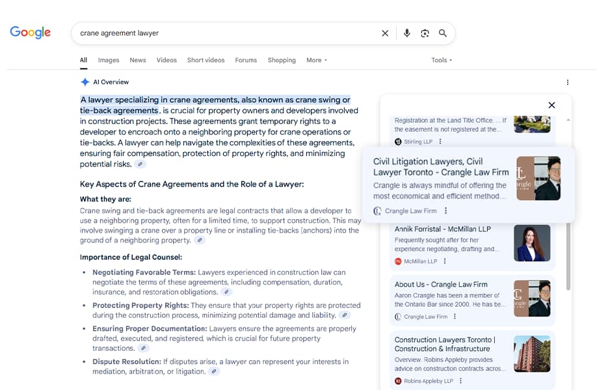
Task: Open the Tools dropdown
Action: tap(442, 60)
